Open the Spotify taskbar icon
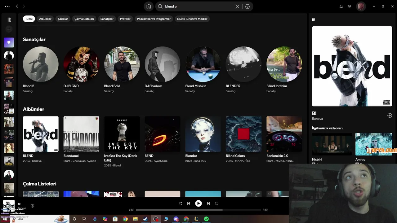The image size is (397, 223). tap(206, 219)
